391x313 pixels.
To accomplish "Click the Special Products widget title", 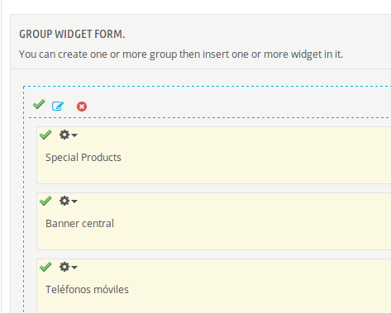I will (x=83, y=158).
